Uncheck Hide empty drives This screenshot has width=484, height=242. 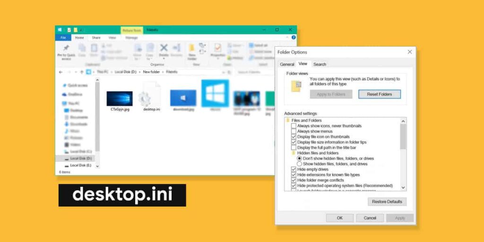tap(294, 170)
